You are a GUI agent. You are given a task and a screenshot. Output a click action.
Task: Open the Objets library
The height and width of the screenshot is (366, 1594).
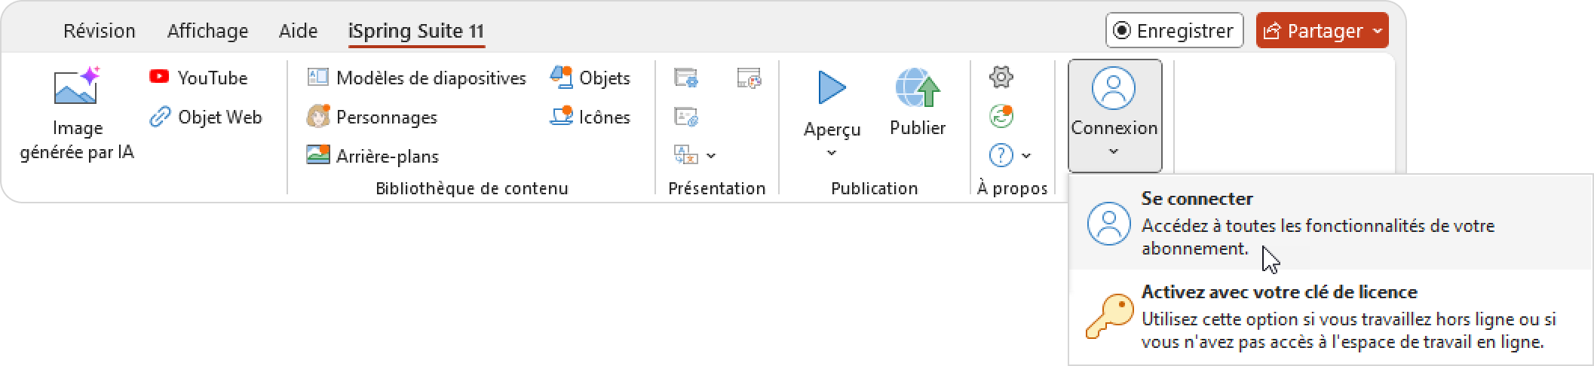coord(590,78)
